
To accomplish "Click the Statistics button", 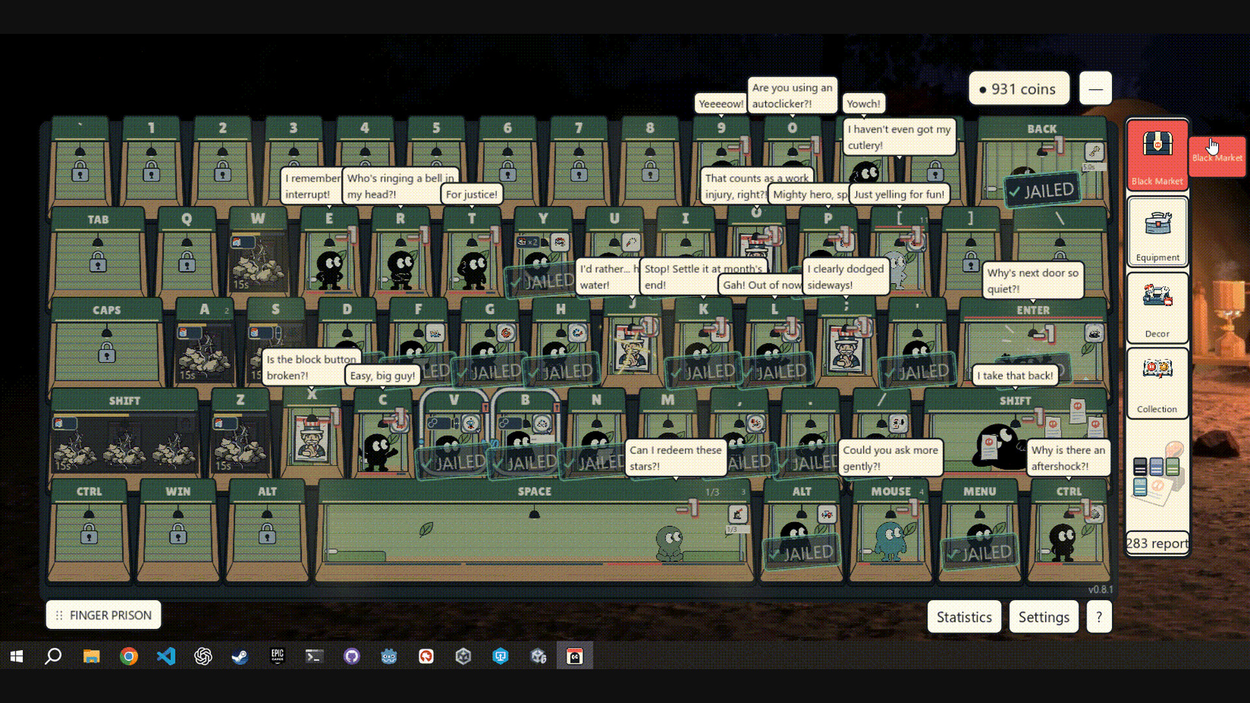I will click(x=964, y=616).
